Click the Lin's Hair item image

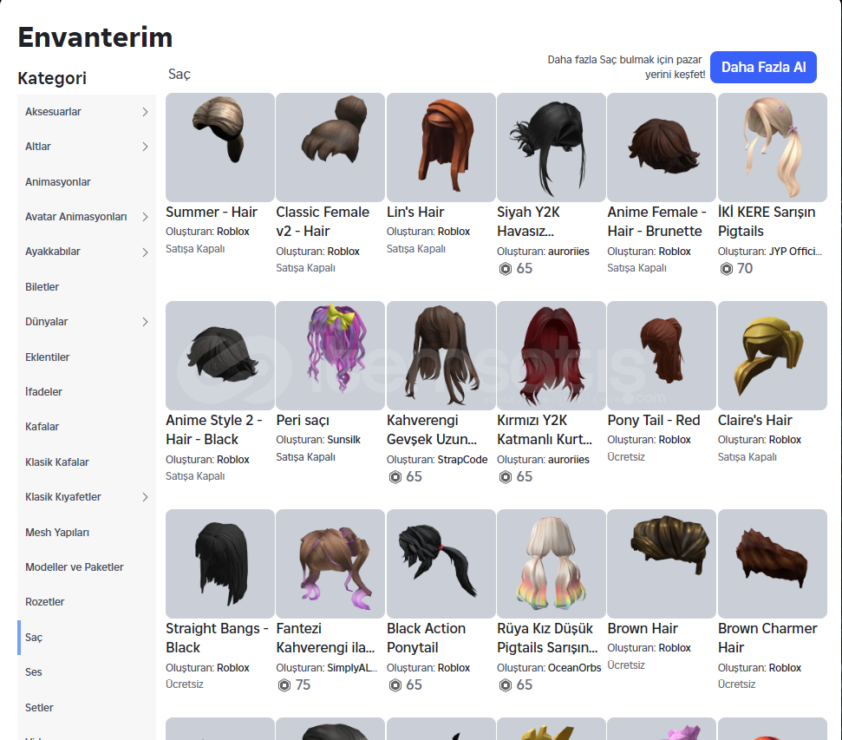(441, 147)
